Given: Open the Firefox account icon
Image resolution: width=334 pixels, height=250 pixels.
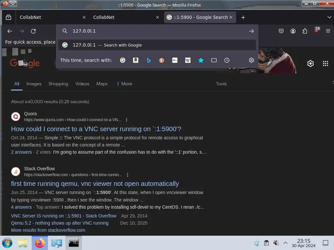Looking at the screenshot, I should point(293,31).
